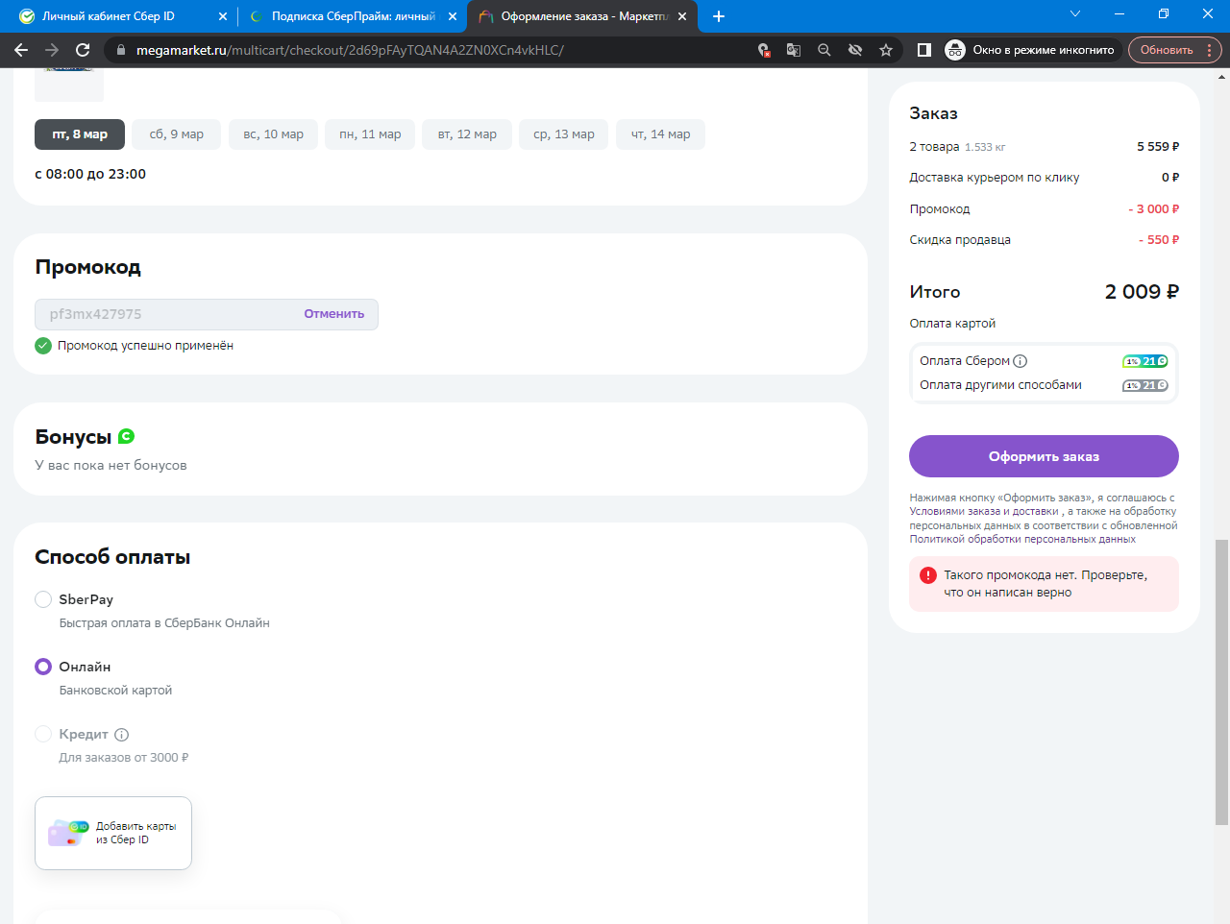Restore down the browser window

(x=1164, y=14)
